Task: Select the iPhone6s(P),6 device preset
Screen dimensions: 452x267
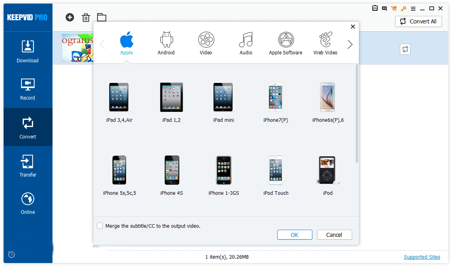Action: pos(328,103)
